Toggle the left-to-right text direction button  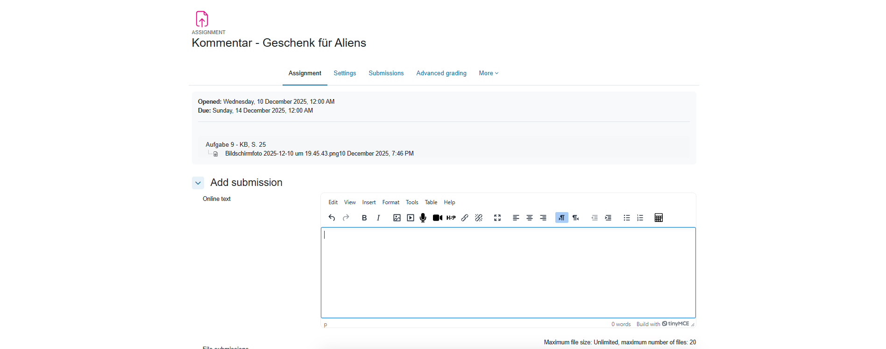click(561, 218)
